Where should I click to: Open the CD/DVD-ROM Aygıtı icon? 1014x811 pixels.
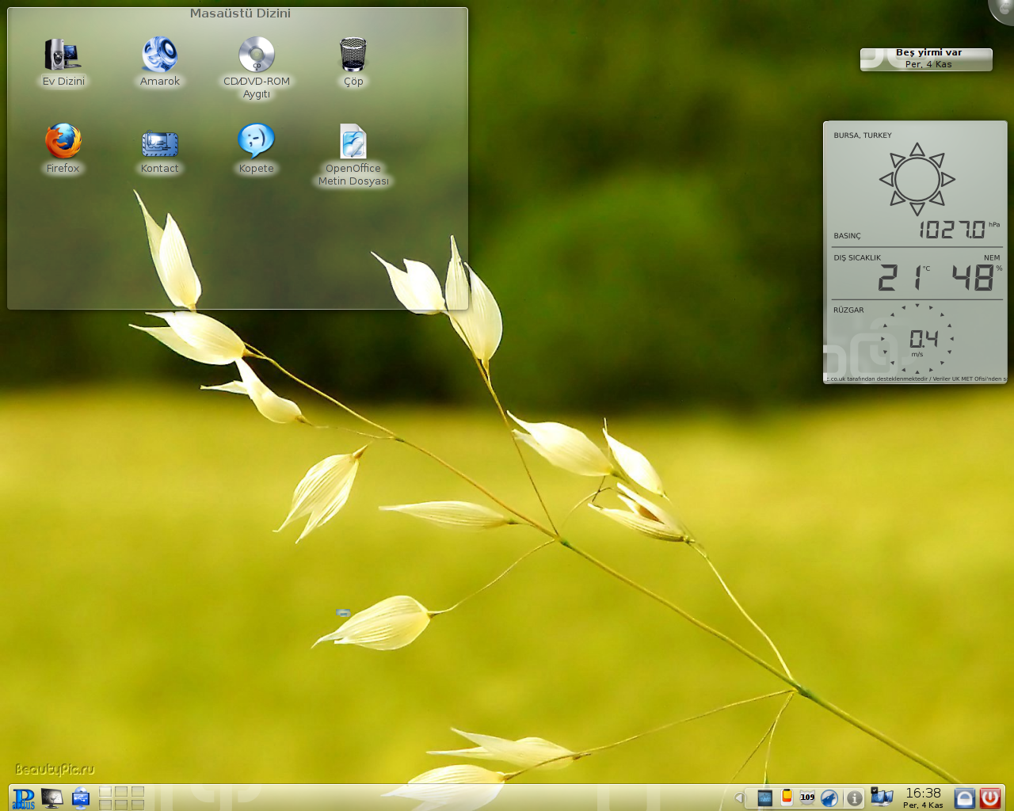tap(256, 55)
